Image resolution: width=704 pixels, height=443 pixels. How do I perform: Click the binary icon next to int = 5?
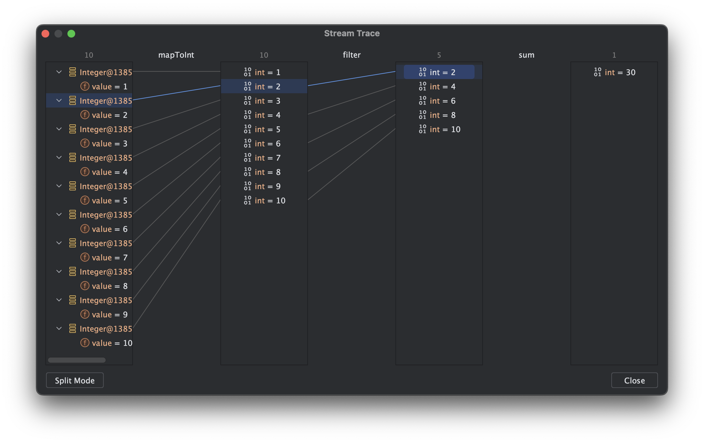click(x=247, y=129)
